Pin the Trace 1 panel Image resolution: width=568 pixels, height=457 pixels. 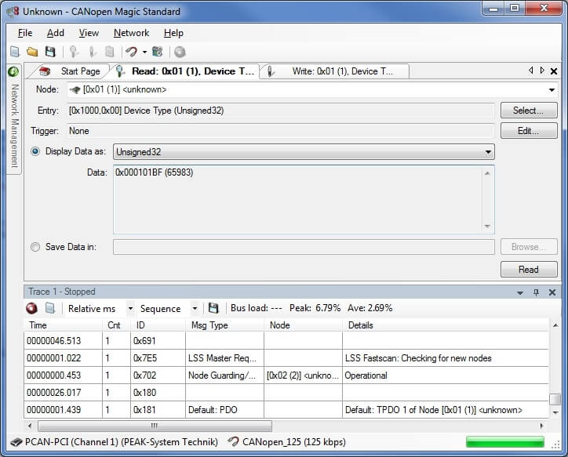pos(537,292)
